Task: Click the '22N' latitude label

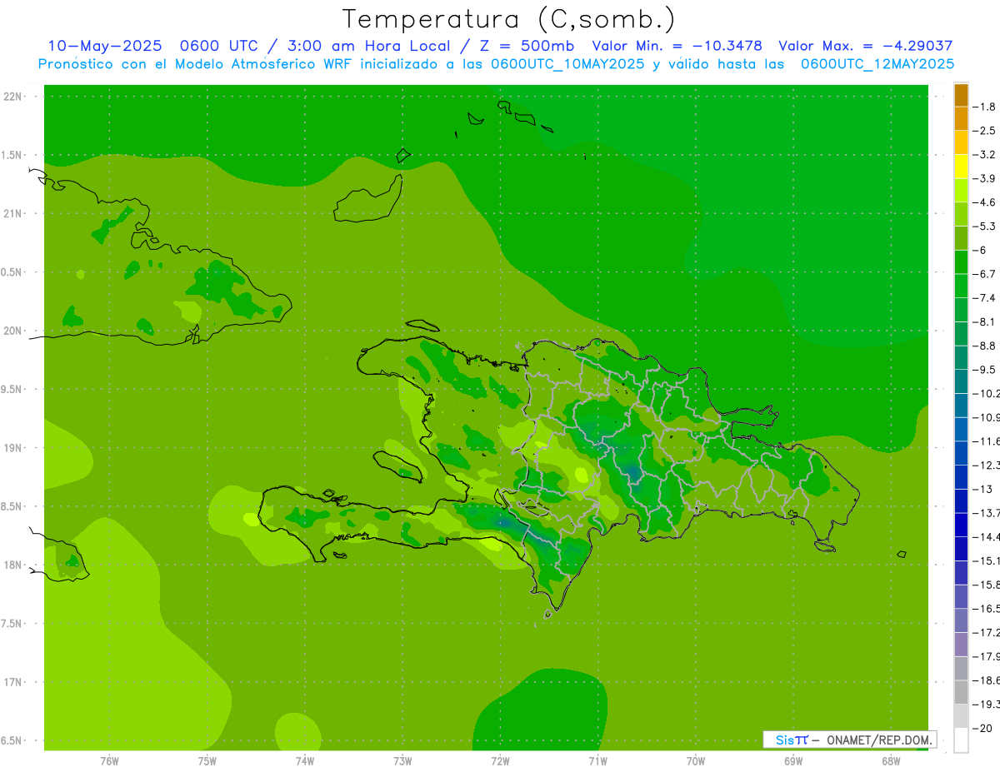Action: (x=13, y=97)
